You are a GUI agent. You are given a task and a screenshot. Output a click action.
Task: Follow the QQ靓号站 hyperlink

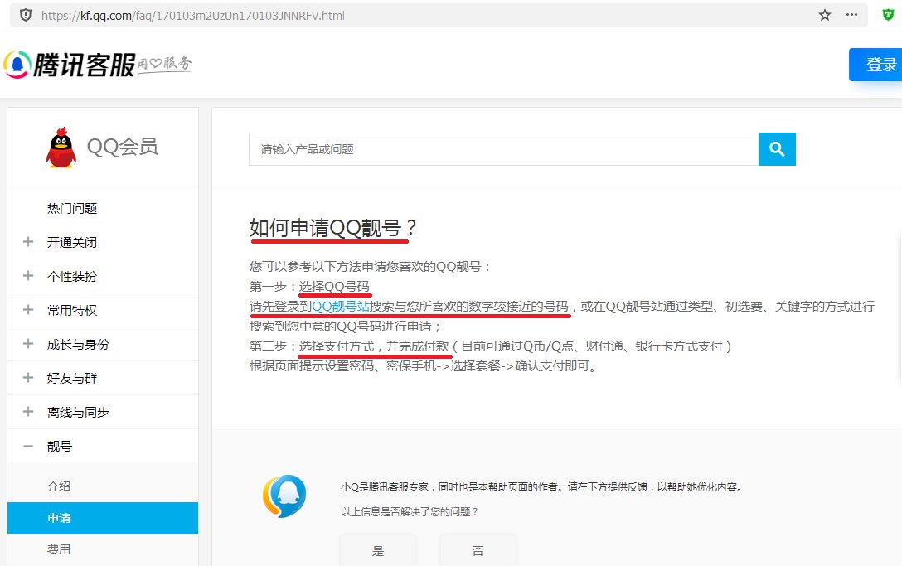(x=341, y=306)
